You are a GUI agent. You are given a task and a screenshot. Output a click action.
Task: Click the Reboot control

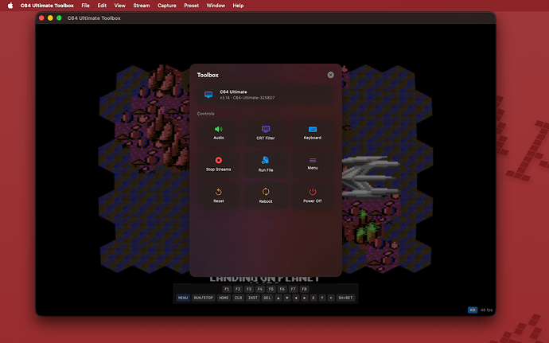(266, 196)
